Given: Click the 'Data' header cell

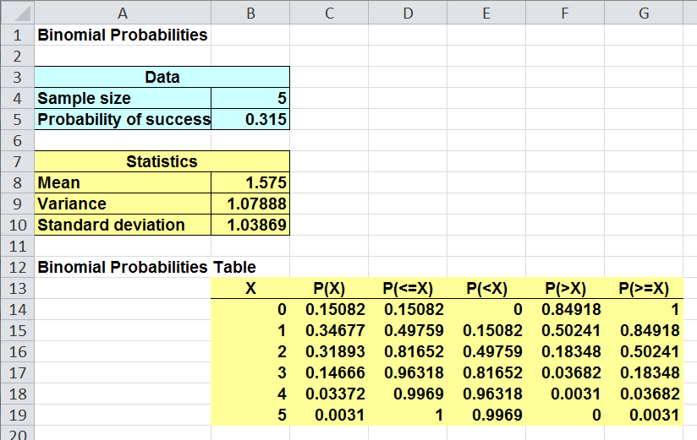Looking at the screenshot, I should pyautogui.click(x=162, y=77).
